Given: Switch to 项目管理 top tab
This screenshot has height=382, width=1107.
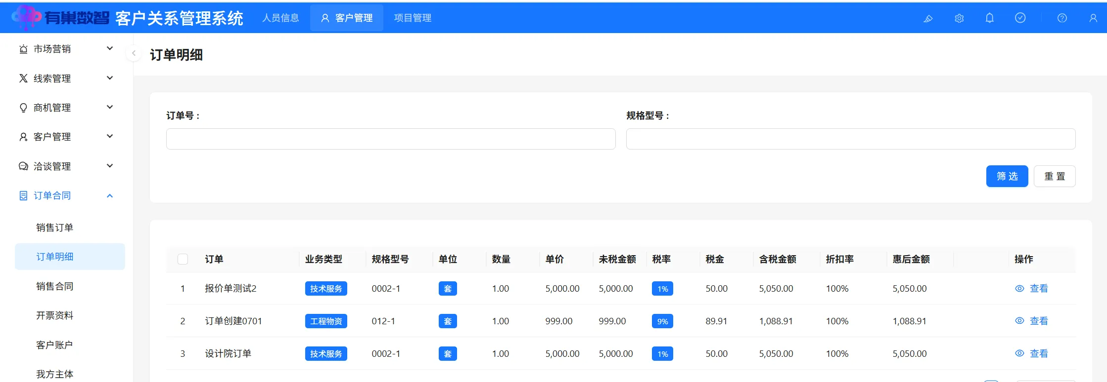Looking at the screenshot, I should click(x=413, y=18).
